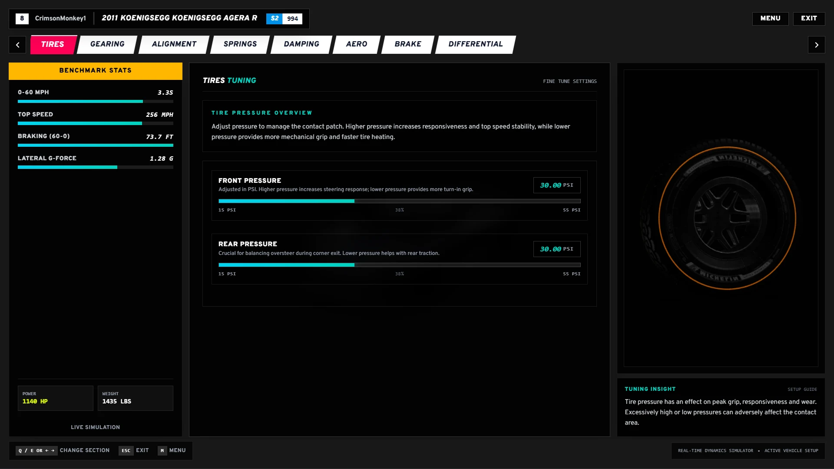The height and width of the screenshot is (469, 834).
Task: Click the Rear Pressure label
Action: click(x=248, y=244)
